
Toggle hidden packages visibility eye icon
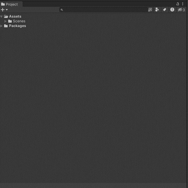[181, 10]
